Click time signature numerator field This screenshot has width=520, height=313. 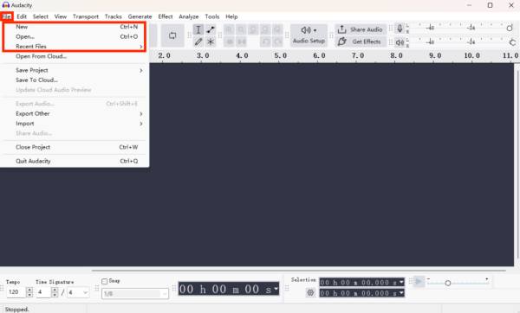click(x=43, y=292)
